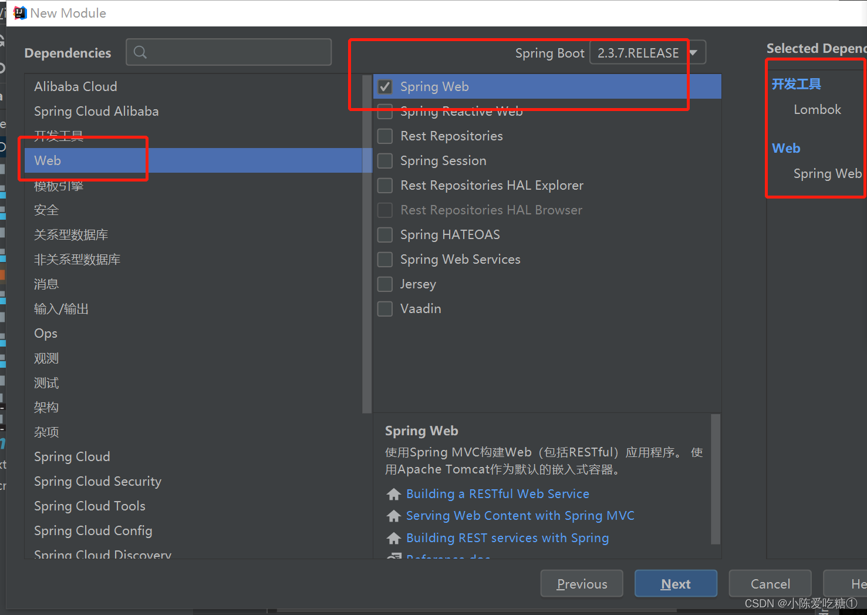Click the Spring Web description scrollbar
Screen dimensions: 867x615
716,479
